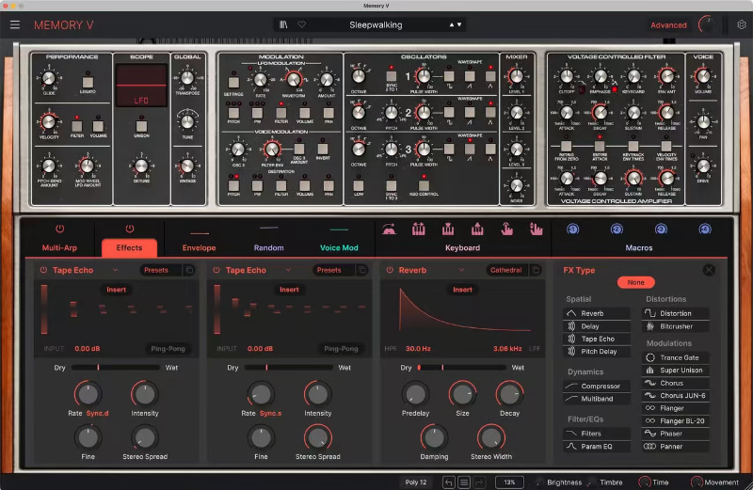Click the keyboard icon with horizontal arrows
Screen dimensions: 753x490
[x=418, y=229]
